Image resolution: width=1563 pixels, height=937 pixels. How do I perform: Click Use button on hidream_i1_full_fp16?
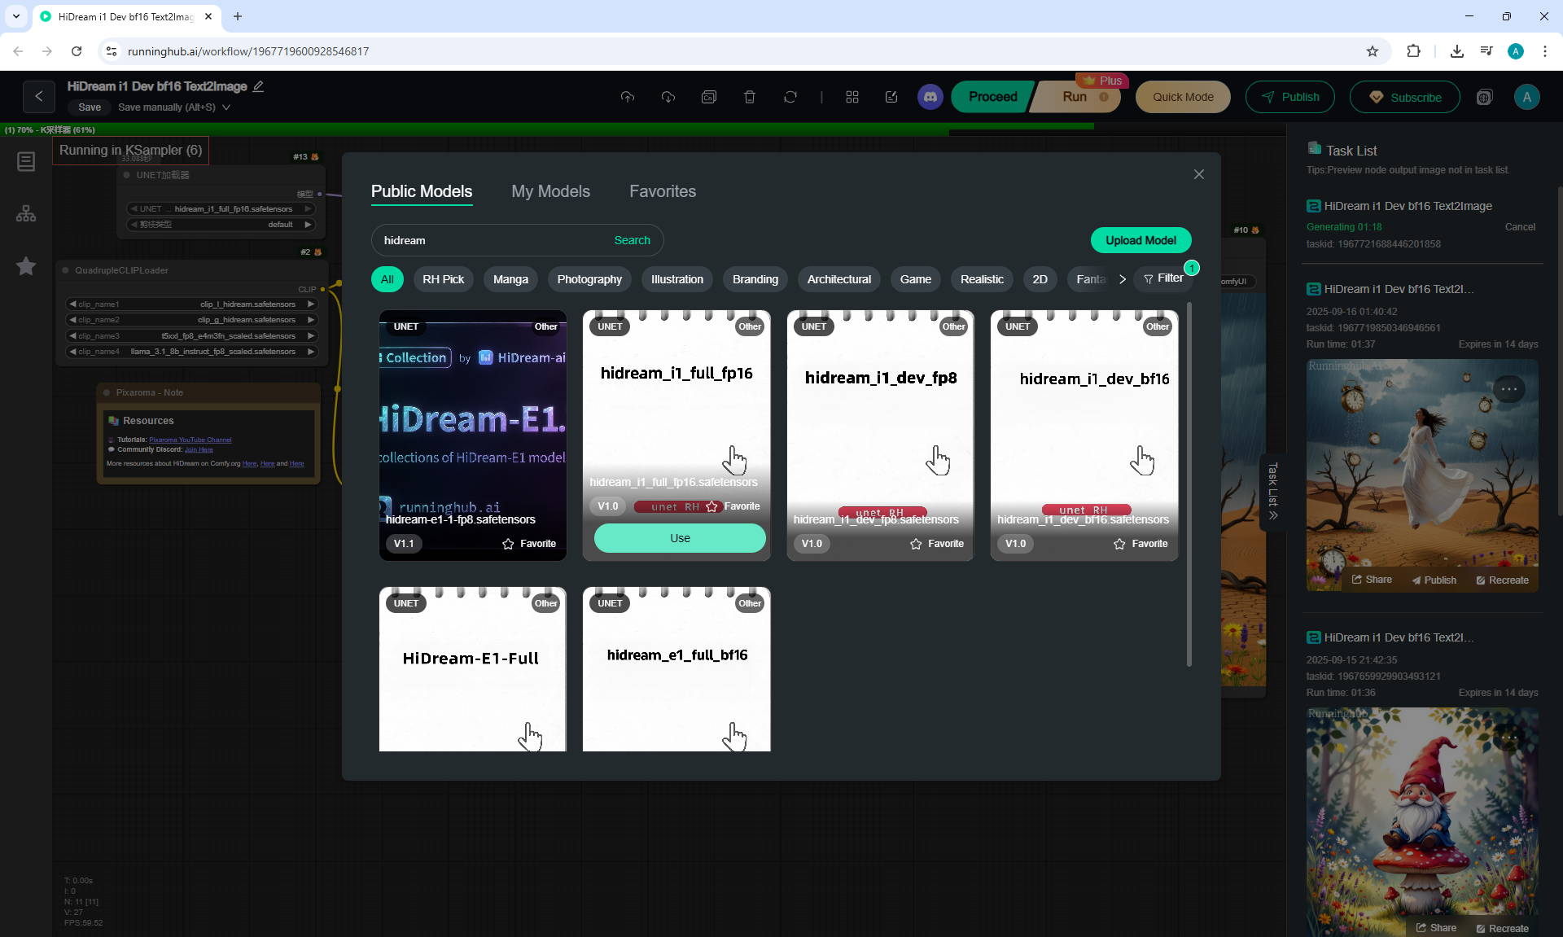tap(680, 538)
